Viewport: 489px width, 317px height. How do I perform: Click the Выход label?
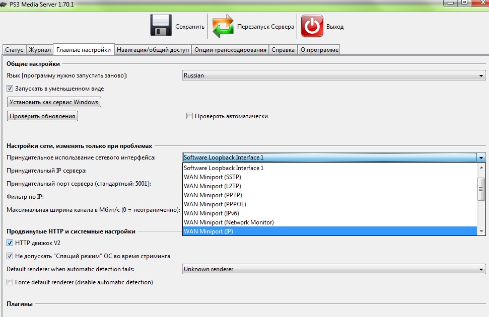click(335, 27)
